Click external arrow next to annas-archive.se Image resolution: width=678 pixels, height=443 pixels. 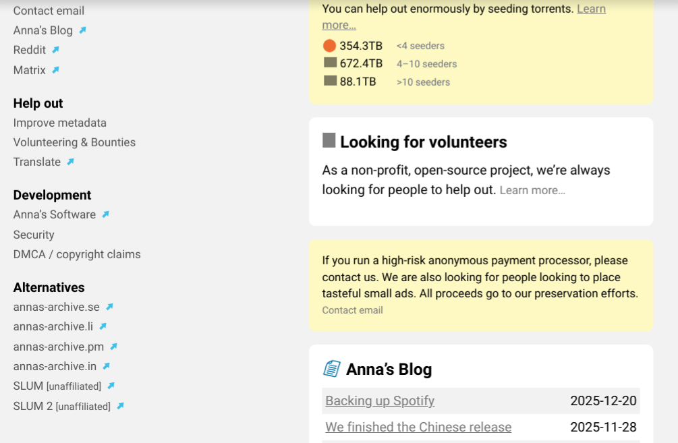109,307
